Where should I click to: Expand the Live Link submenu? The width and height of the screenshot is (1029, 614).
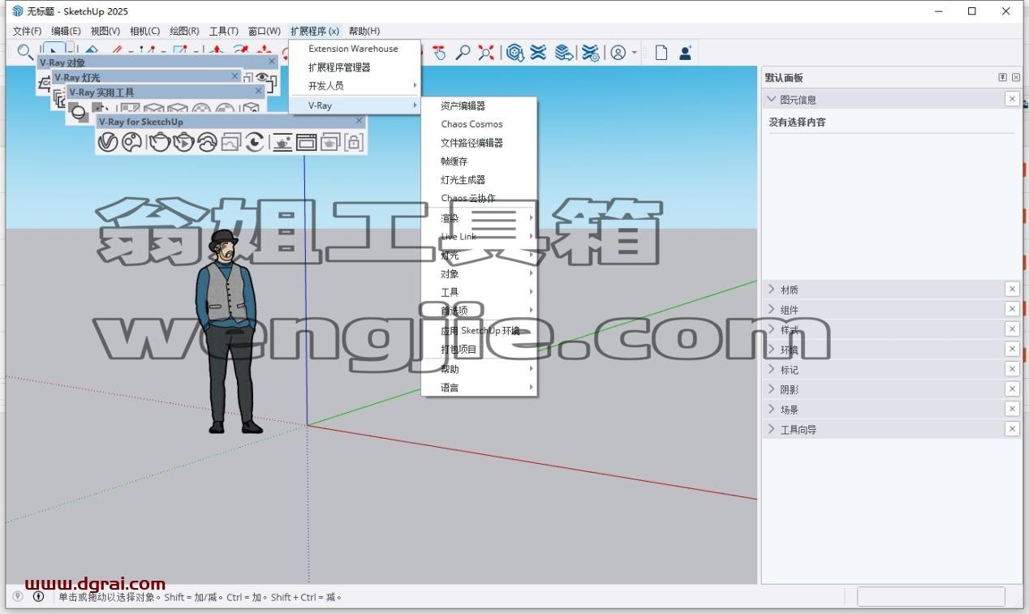tap(479, 237)
